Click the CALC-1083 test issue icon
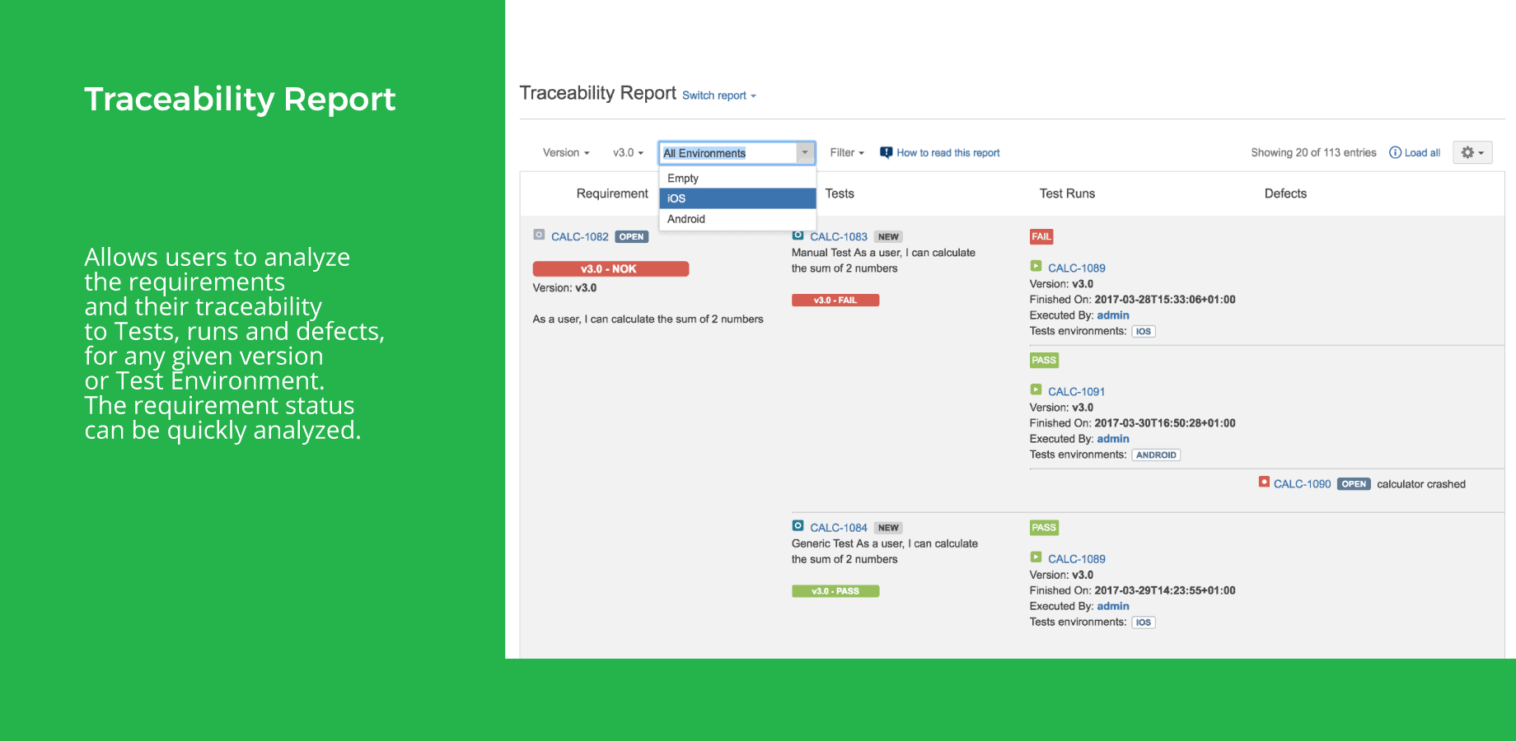 (x=797, y=236)
